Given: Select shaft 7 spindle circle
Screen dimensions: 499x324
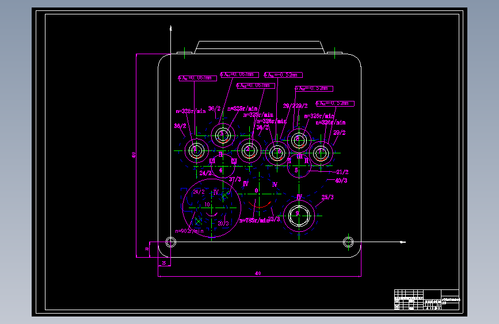Looking at the screenshot, I should [321, 153].
